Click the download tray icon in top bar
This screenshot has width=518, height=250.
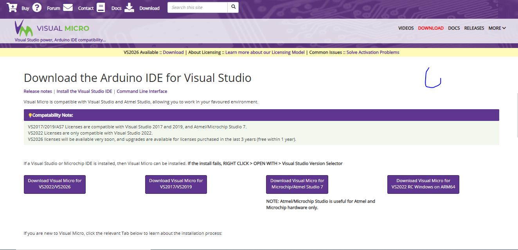129,7
